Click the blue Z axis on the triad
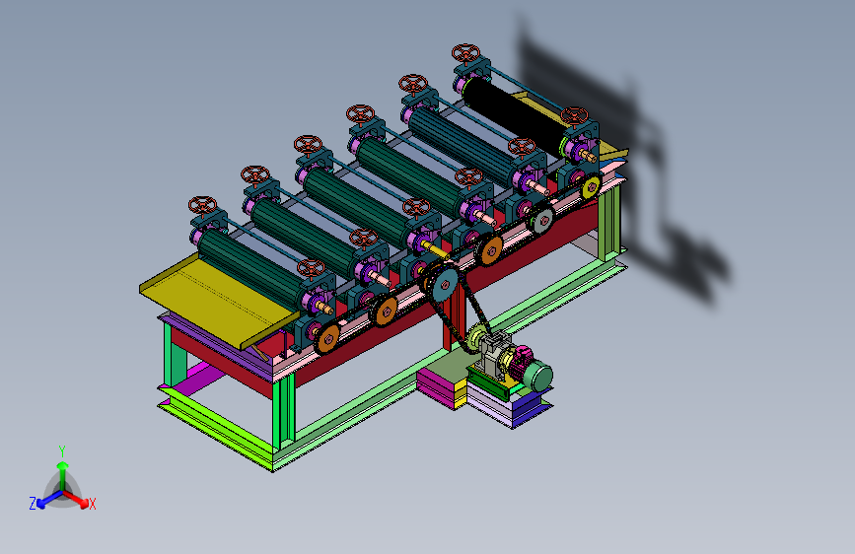The height and width of the screenshot is (554, 855). click(49, 499)
